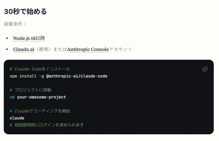Click the Claudeでコーディングを開始 comment
The height and width of the screenshot is (141, 219).
(x=40, y=111)
